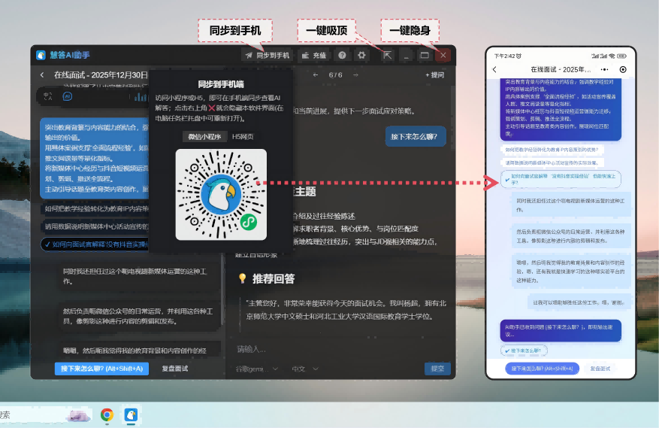Open the 充值 recharge option
659x428 pixels.
313,55
